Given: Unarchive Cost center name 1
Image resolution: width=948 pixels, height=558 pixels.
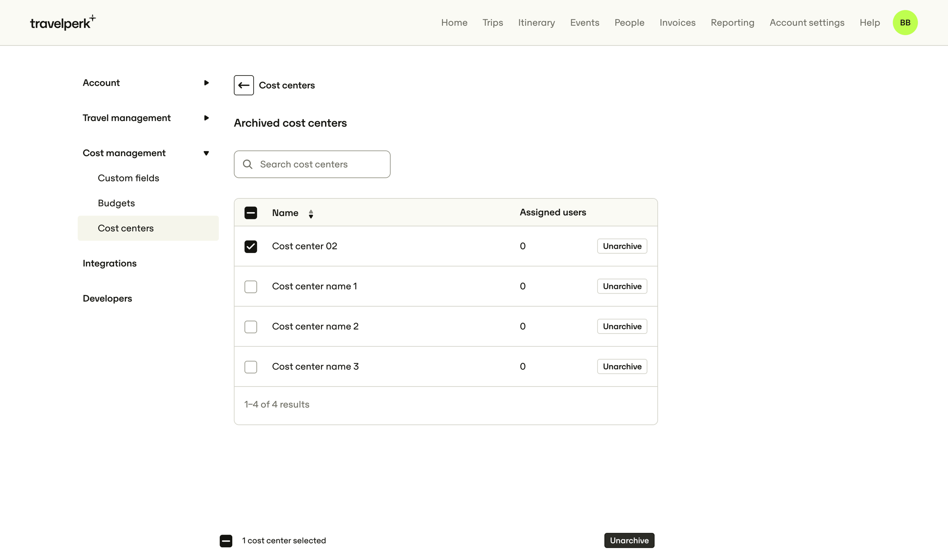Looking at the screenshot, I should 622,287.
